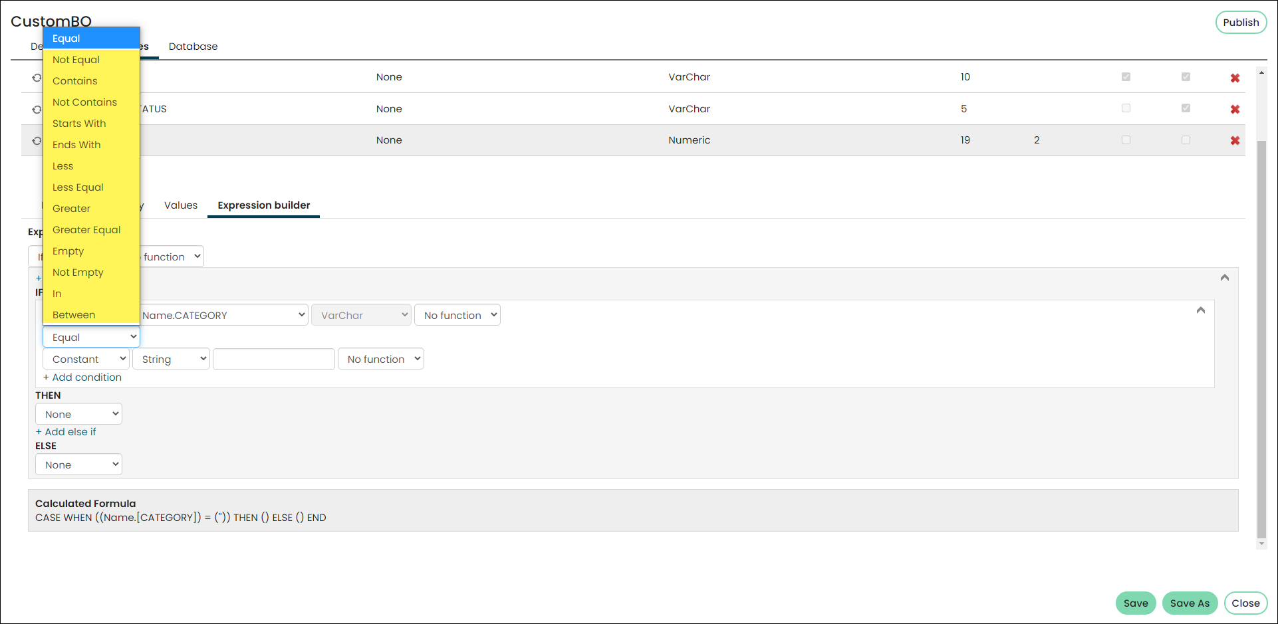The width and height of the screenshot is (1278, 624).
Task: Select the Expression builder tab
Action: click(264, 205)
